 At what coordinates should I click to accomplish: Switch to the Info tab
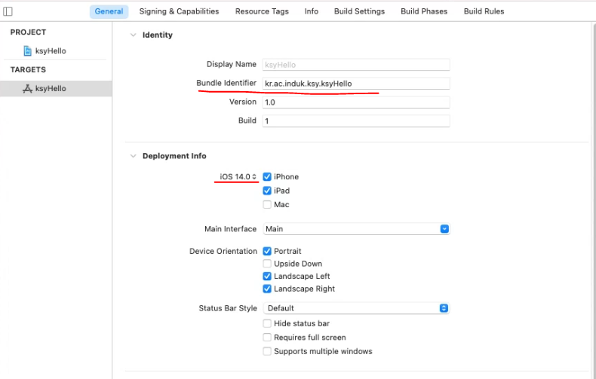click(312, 11)
